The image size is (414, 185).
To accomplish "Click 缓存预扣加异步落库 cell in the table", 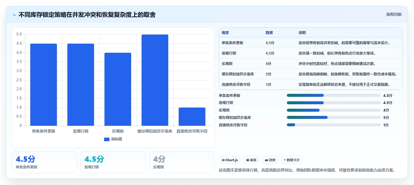I will tap(238, 74).
